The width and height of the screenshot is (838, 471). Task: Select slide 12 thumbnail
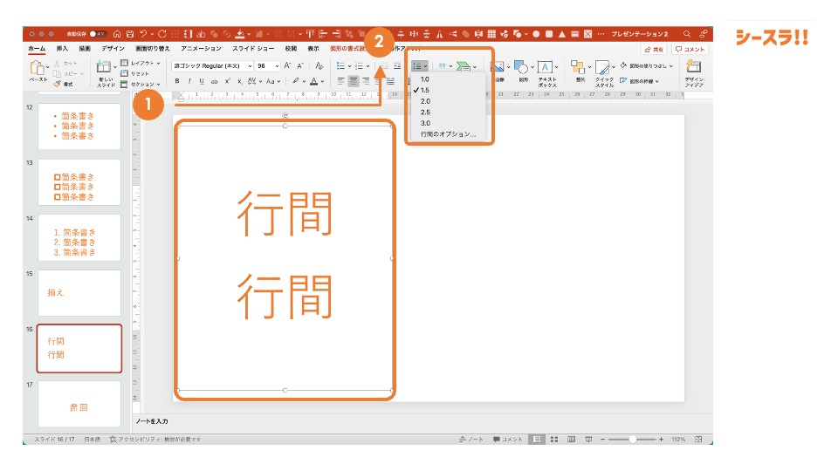(x=79, y=126)
